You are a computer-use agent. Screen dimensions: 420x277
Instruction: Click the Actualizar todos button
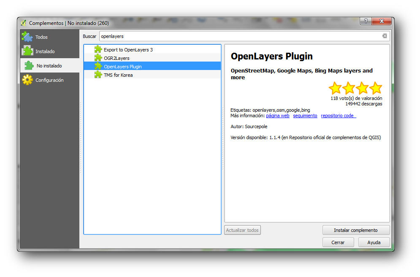(242, 230)
